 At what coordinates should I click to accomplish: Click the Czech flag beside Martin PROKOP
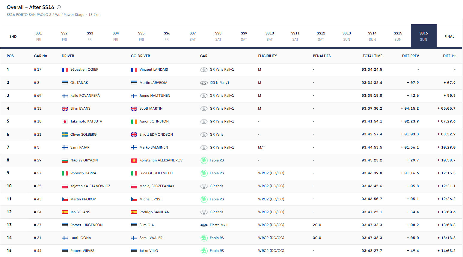point(65,199)
